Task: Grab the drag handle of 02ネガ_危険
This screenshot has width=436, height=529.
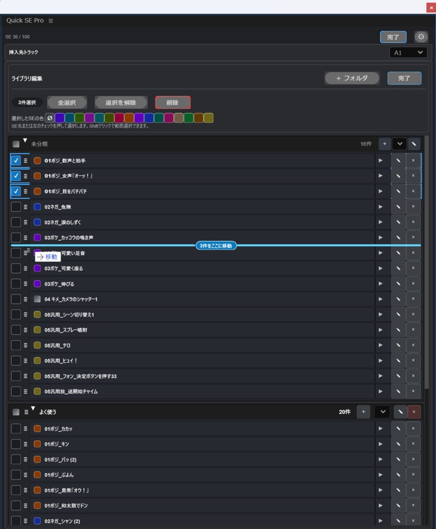Action: (26, 207)
